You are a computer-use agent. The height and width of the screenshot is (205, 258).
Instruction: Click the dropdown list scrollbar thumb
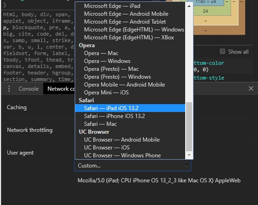point(189,127)
